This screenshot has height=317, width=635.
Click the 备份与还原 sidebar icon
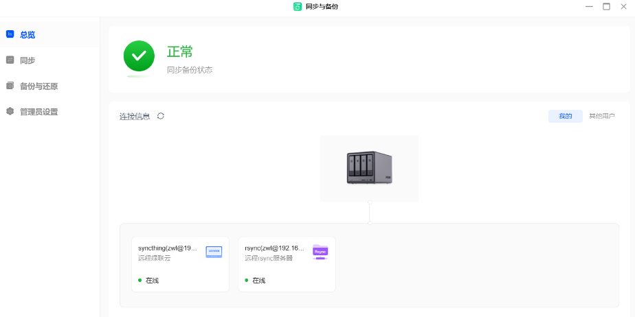click(10, 86)
